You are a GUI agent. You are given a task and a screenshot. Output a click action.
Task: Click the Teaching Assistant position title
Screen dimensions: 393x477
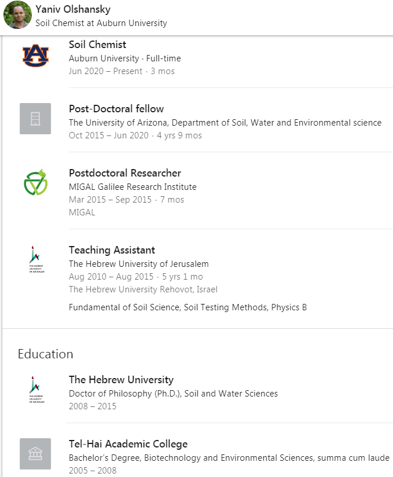click(x=112, y=250)
